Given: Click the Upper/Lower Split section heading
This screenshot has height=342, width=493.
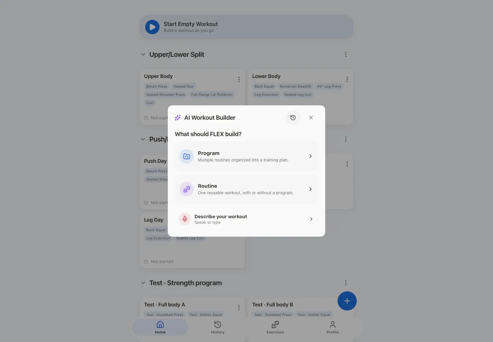Looking at the screenshot, I should tap(177, 55).
